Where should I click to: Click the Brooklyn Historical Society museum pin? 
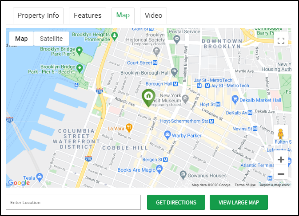coord(156,51)
